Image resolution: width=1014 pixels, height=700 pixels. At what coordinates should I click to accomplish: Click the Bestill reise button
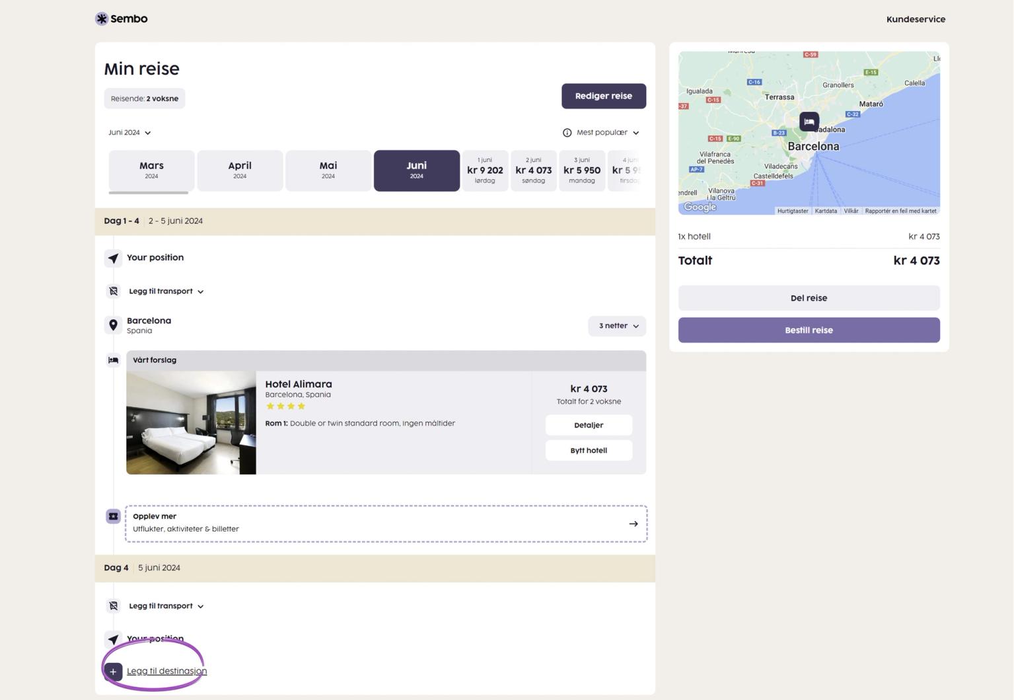click(809, 331)
